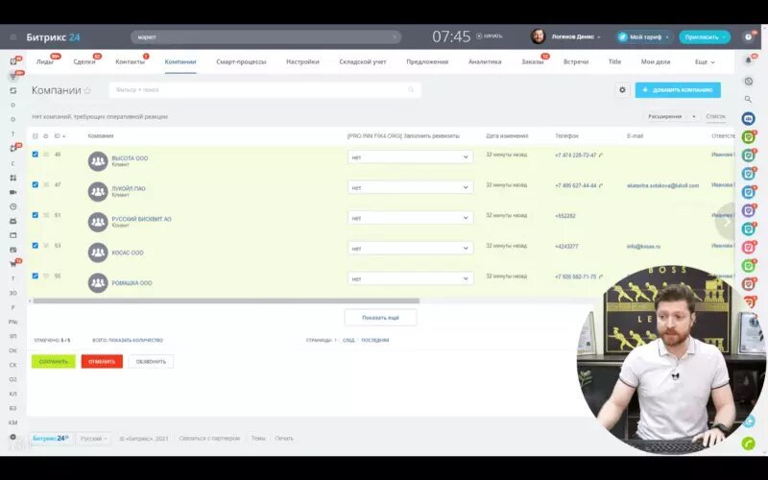
Task: Open the "нет" dropdown in the КОСАС ООО row
Action: [x=411, y=249]
